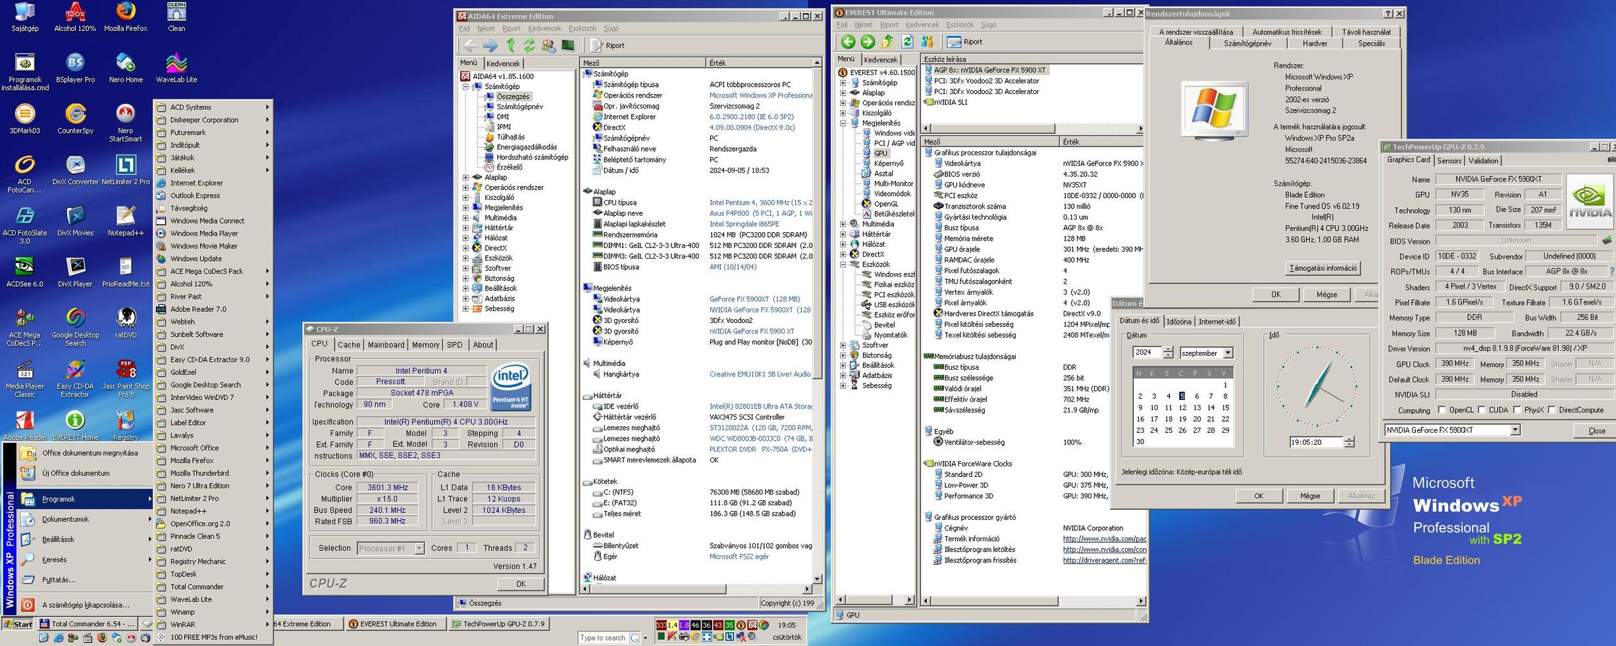Click AIDA64 toolbar green up arrow
Image resolution: width=1616 pixels, height=646 pixels.
coord(510,45)
